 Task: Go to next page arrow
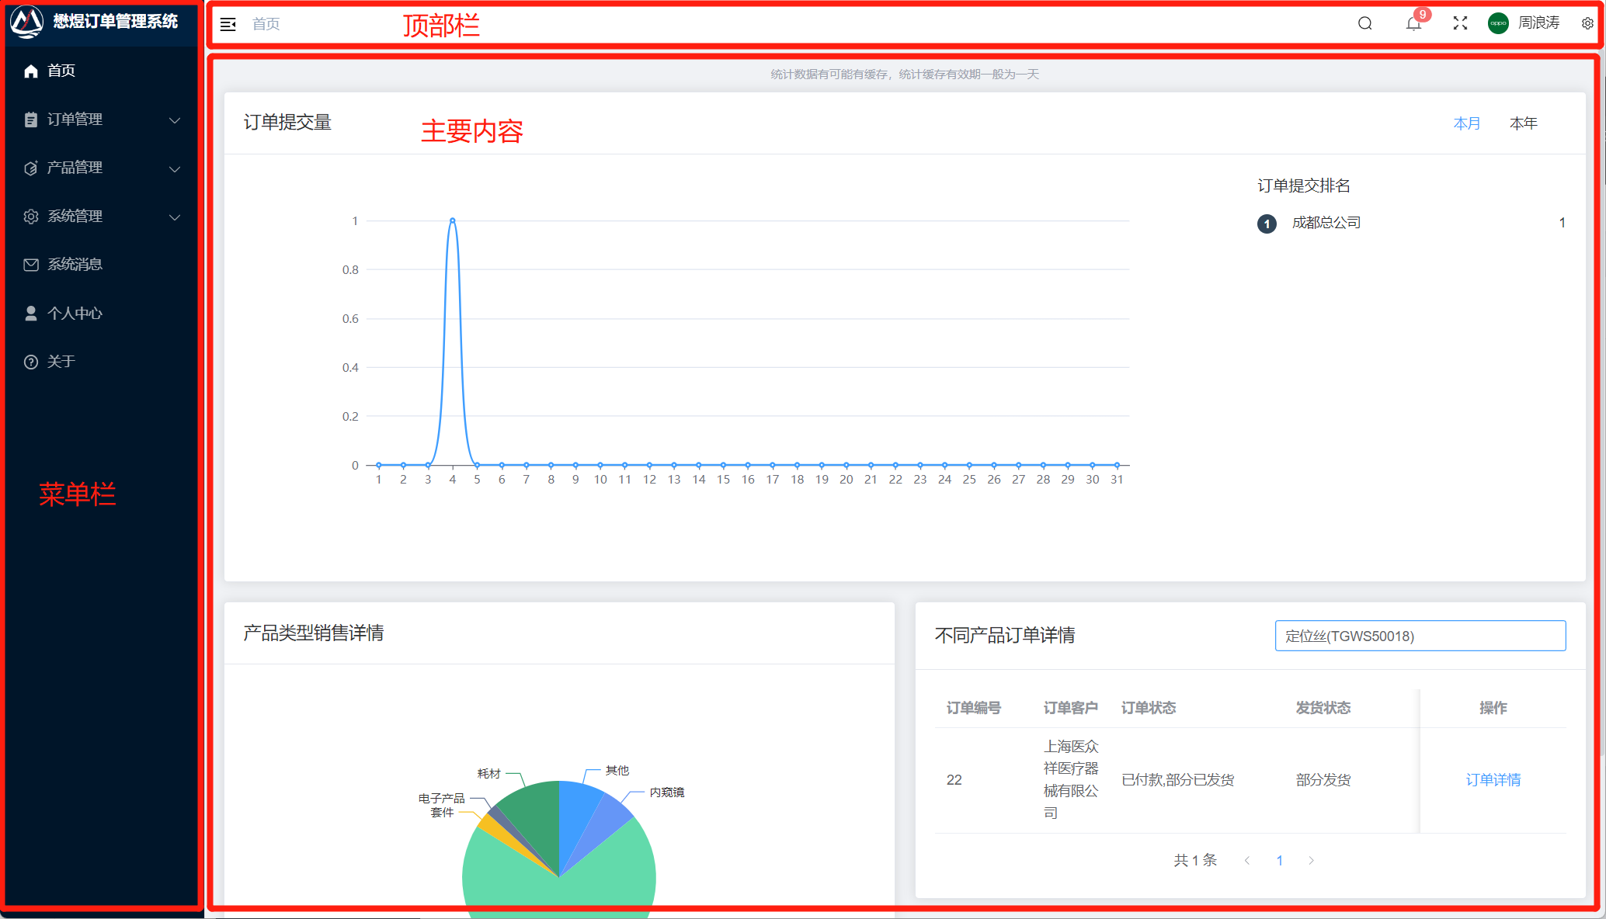1311,860
